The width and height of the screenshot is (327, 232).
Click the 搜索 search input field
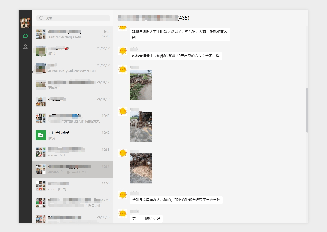(73, 18)
